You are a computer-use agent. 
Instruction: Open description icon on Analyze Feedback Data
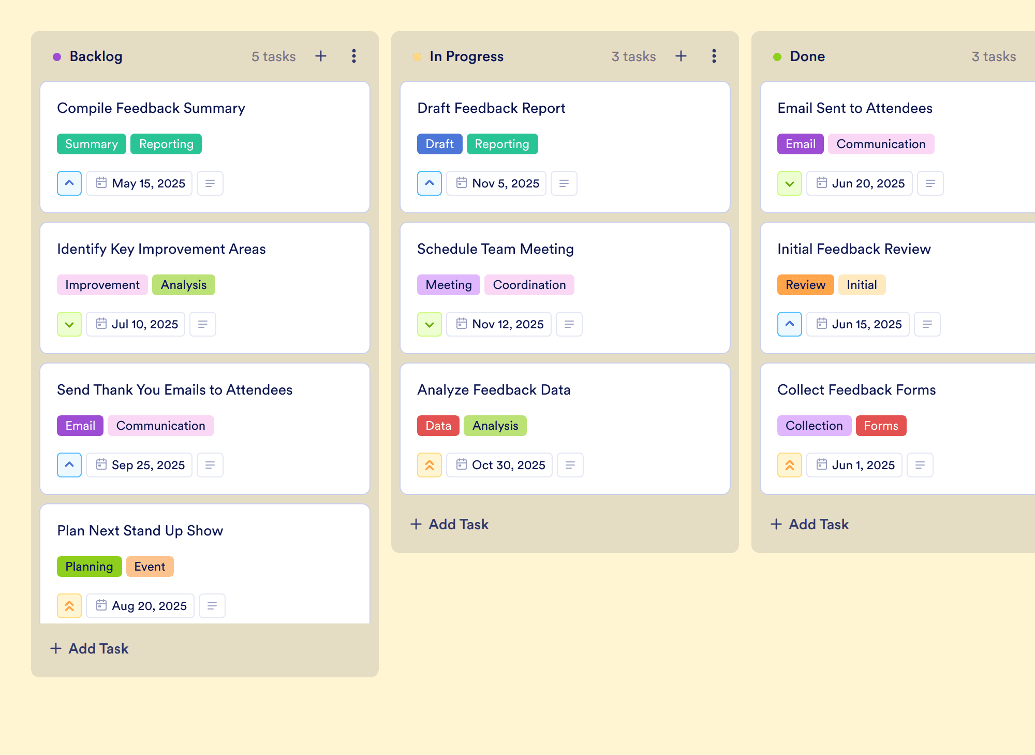pyautogui.click(x=570, y=465)
